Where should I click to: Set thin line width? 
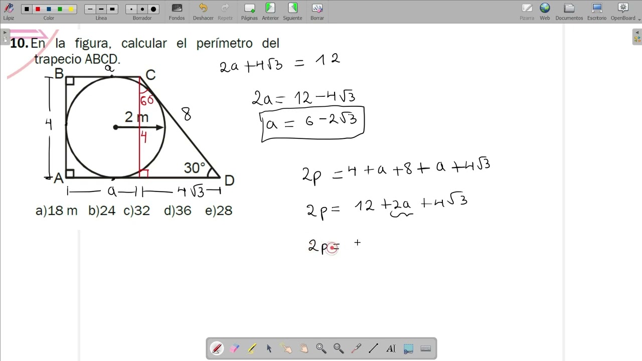[90, 9]
